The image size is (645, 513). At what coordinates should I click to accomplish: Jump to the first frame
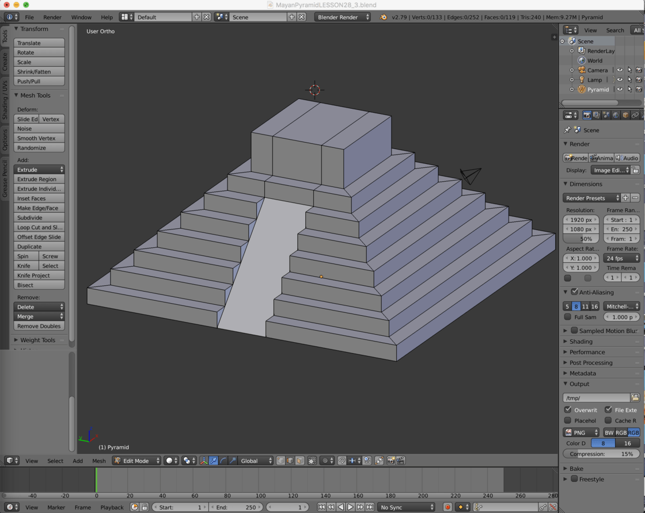click(321, 507)
